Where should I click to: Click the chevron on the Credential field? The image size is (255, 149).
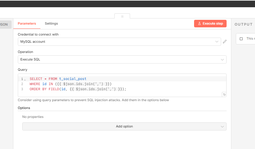(217, 42)
